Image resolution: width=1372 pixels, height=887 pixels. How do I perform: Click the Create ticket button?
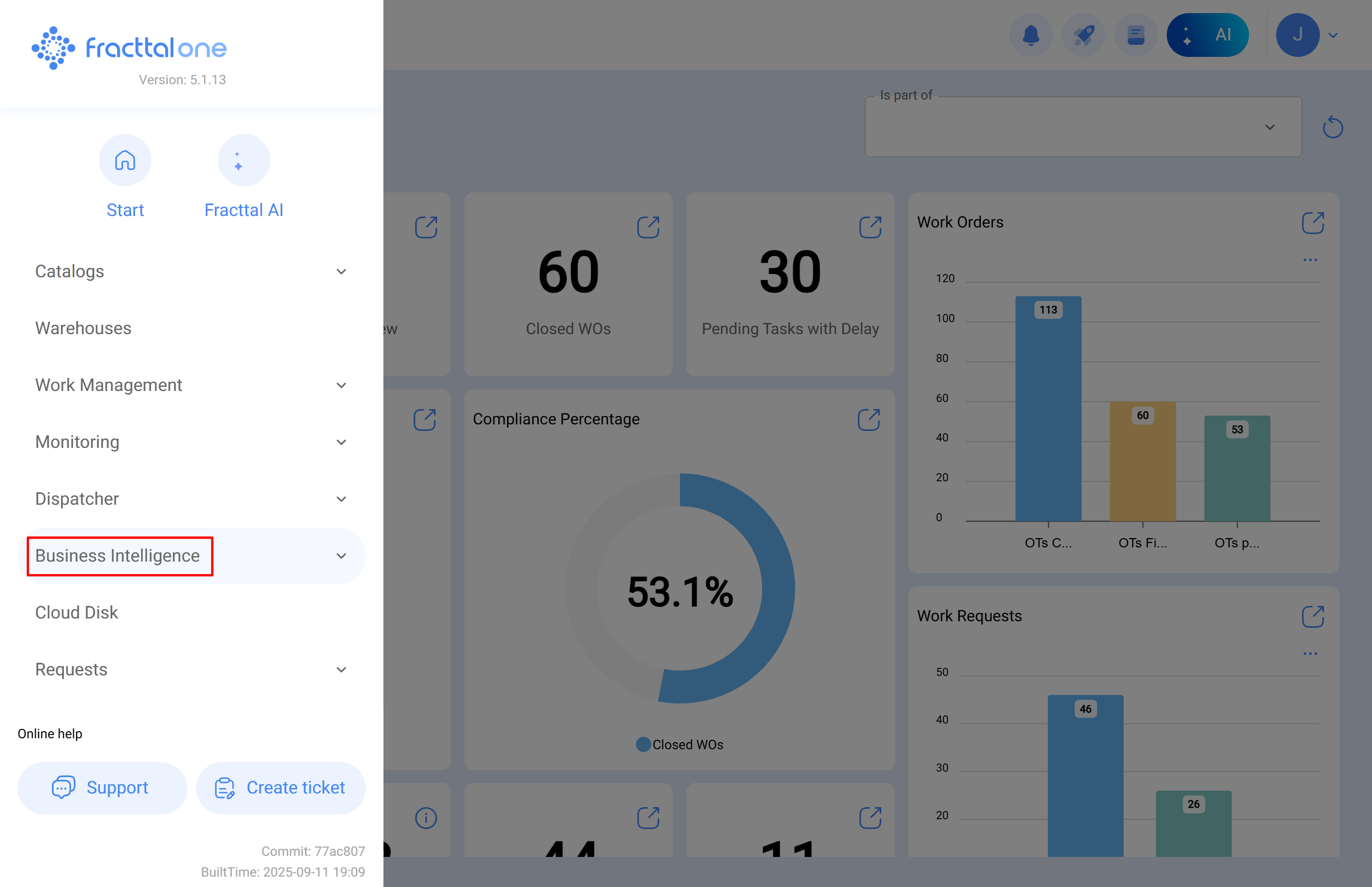point(281,787)
